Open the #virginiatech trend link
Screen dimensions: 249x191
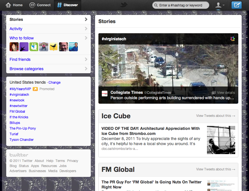[x=19, y=95]
